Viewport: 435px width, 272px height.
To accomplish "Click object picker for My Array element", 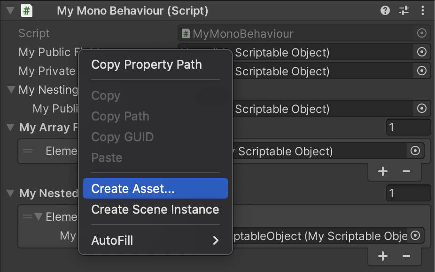I will (415, 151).
